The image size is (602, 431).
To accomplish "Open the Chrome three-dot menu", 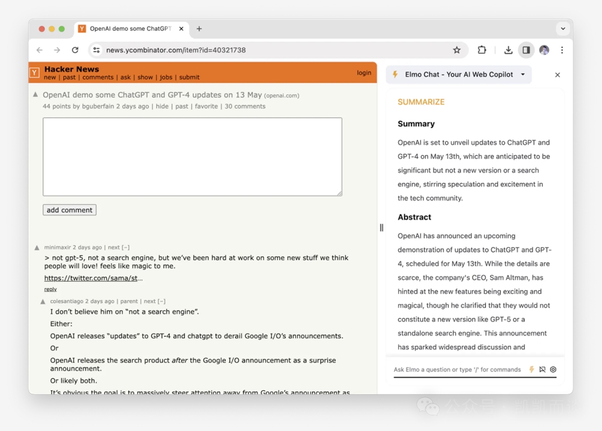I will click(x=562, y=50).
